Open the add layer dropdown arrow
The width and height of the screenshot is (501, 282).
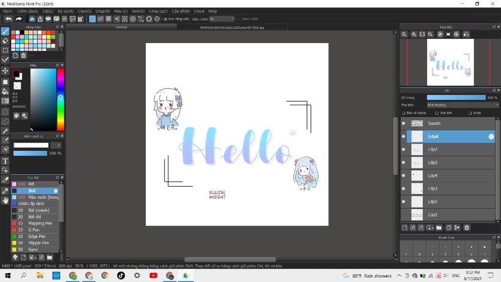433,228
